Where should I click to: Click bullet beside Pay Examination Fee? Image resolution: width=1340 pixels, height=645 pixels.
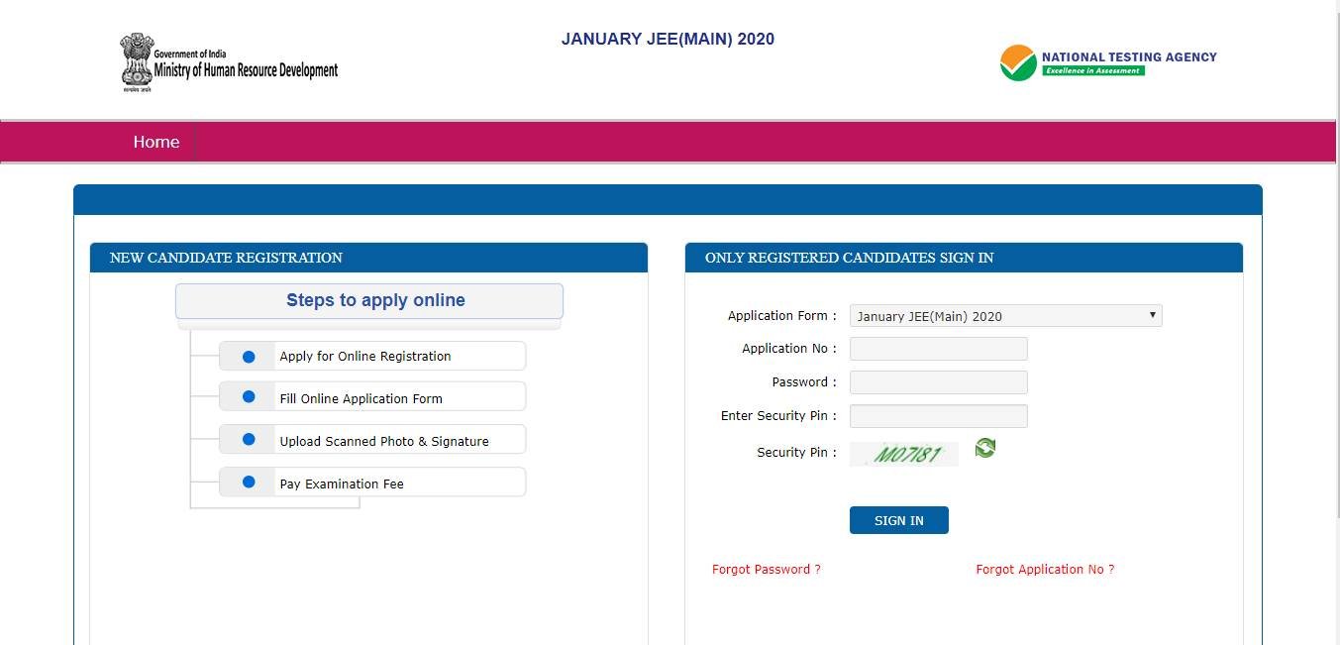click(x=249, y=483)
